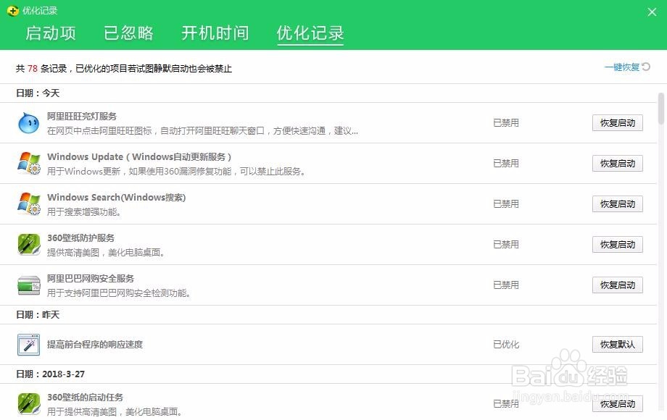Click the vertical scrollbar thumb
The width and height of the screenshot is (667, 420).
click(x=660, y=109)
